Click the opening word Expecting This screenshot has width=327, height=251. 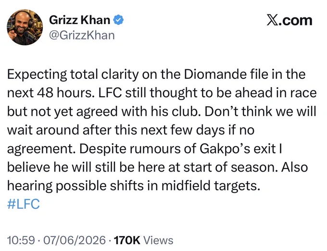[37, 74]
